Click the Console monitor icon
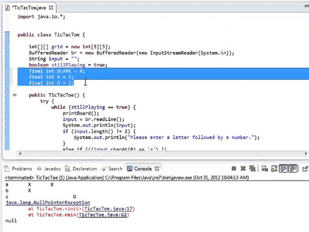Image resolution: width=309 pixels, height=232 pixels. pos(129,169)
